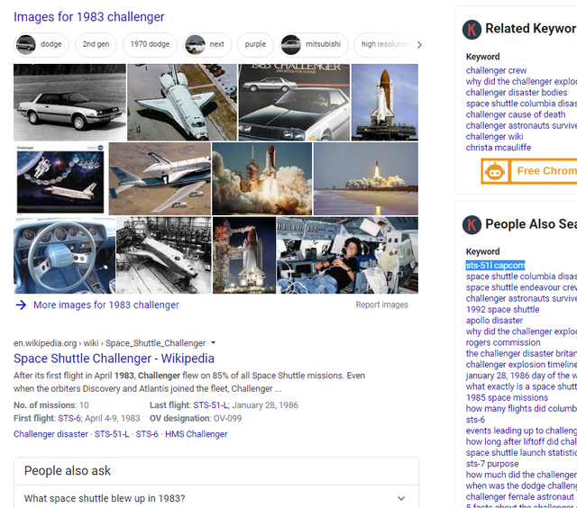Search keyword 'challenger female astronaut'
Screen dimensions: 577x508
pos(519,497)
